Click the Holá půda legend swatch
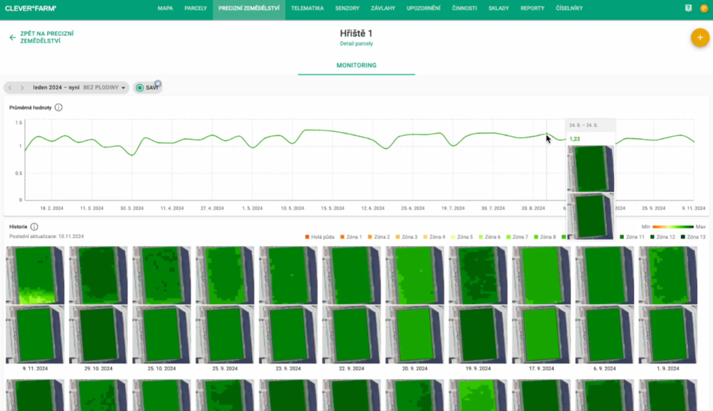This screenshot has height=411, width=713. coord(307,237)
